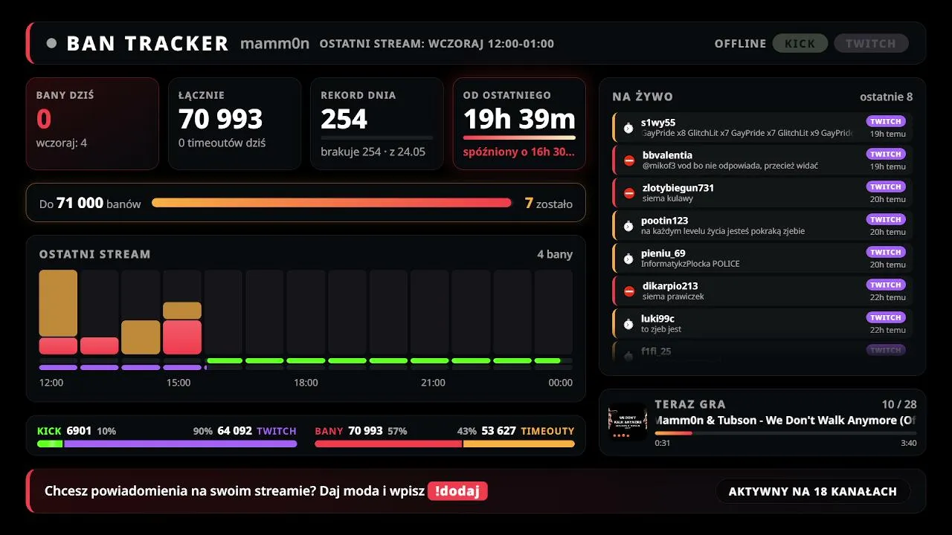
Task: Click the progress bar to 71 000 banów
Action: coord(332,203)
